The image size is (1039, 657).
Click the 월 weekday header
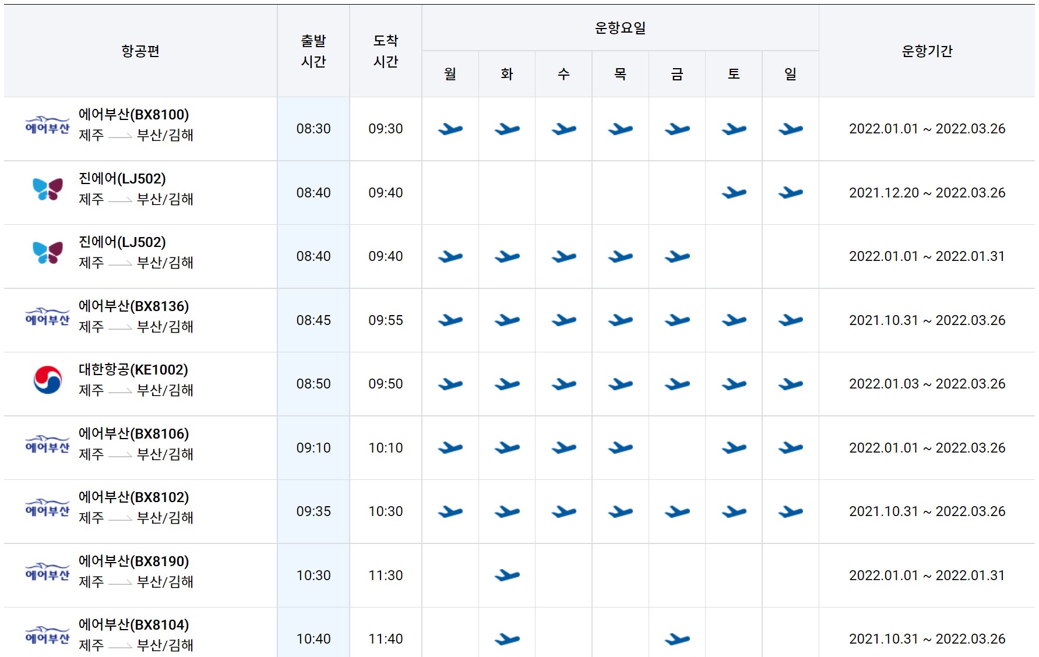(450, 73)
